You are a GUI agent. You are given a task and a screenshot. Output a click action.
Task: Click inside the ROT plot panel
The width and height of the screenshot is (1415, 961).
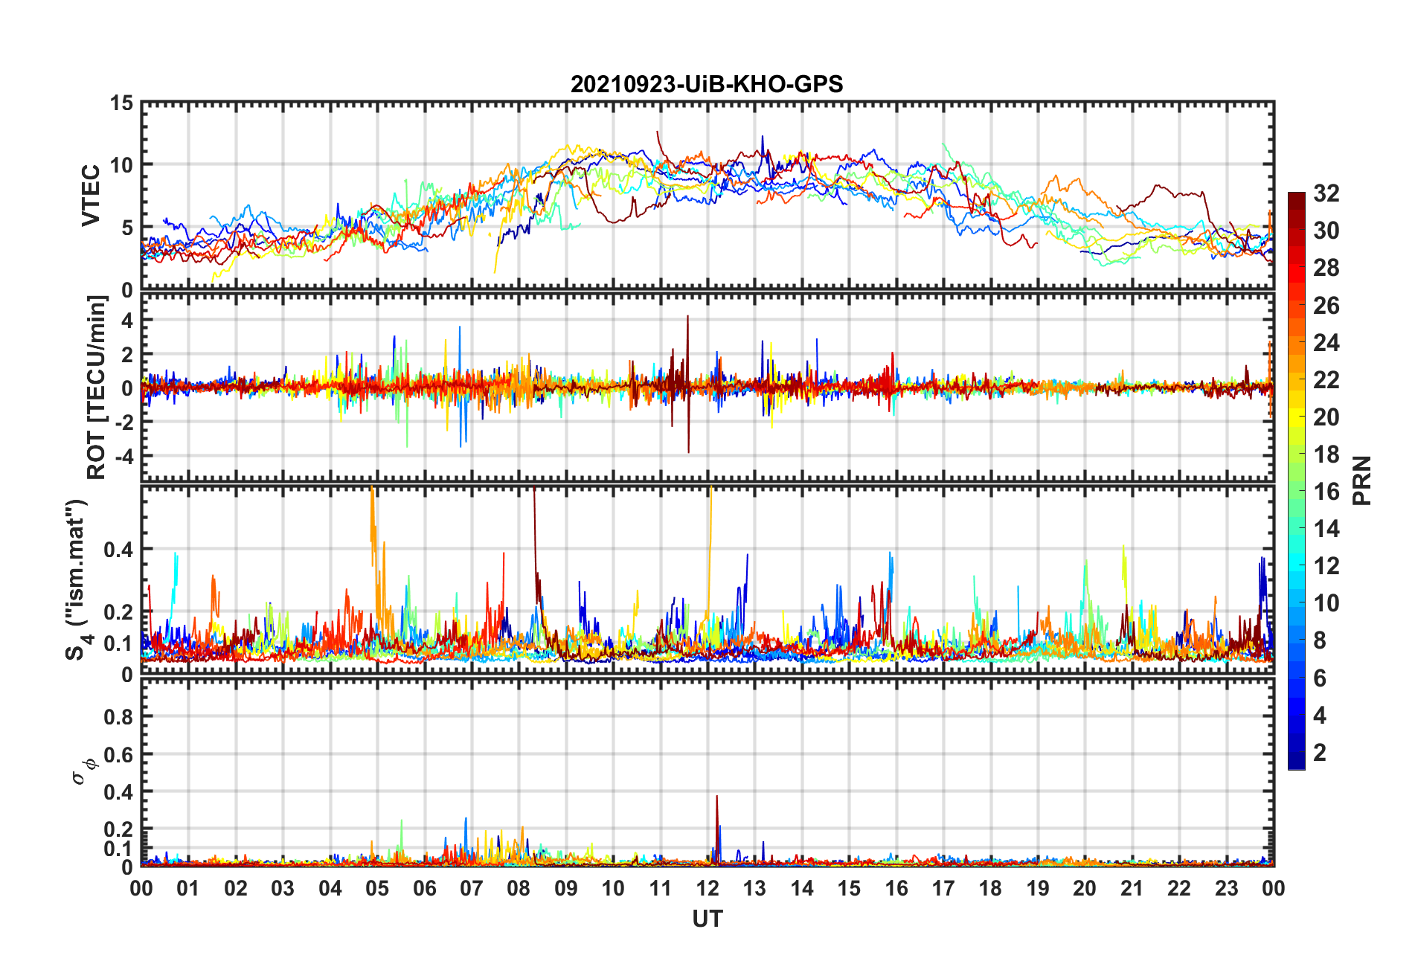[707, 388]
